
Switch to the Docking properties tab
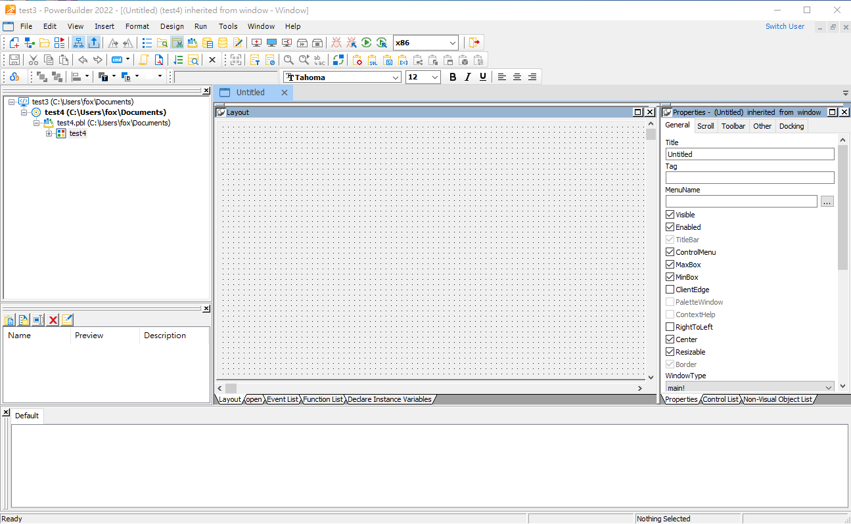coord(791,126)
